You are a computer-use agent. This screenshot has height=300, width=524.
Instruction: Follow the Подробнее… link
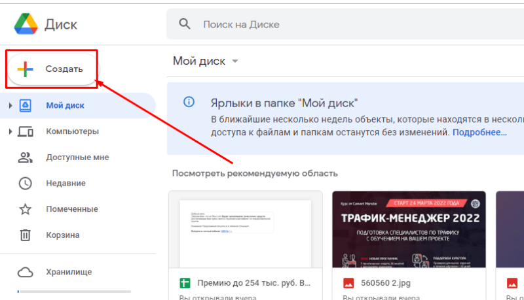coord(479,132)
